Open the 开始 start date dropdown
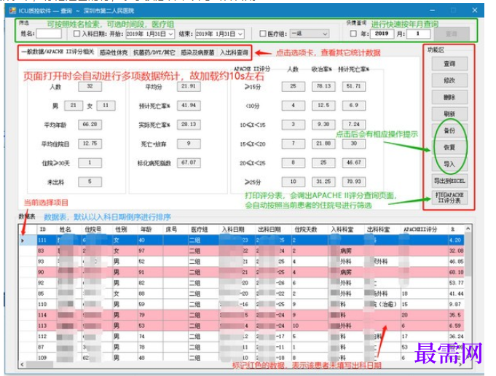 click(x=171, y=34)
